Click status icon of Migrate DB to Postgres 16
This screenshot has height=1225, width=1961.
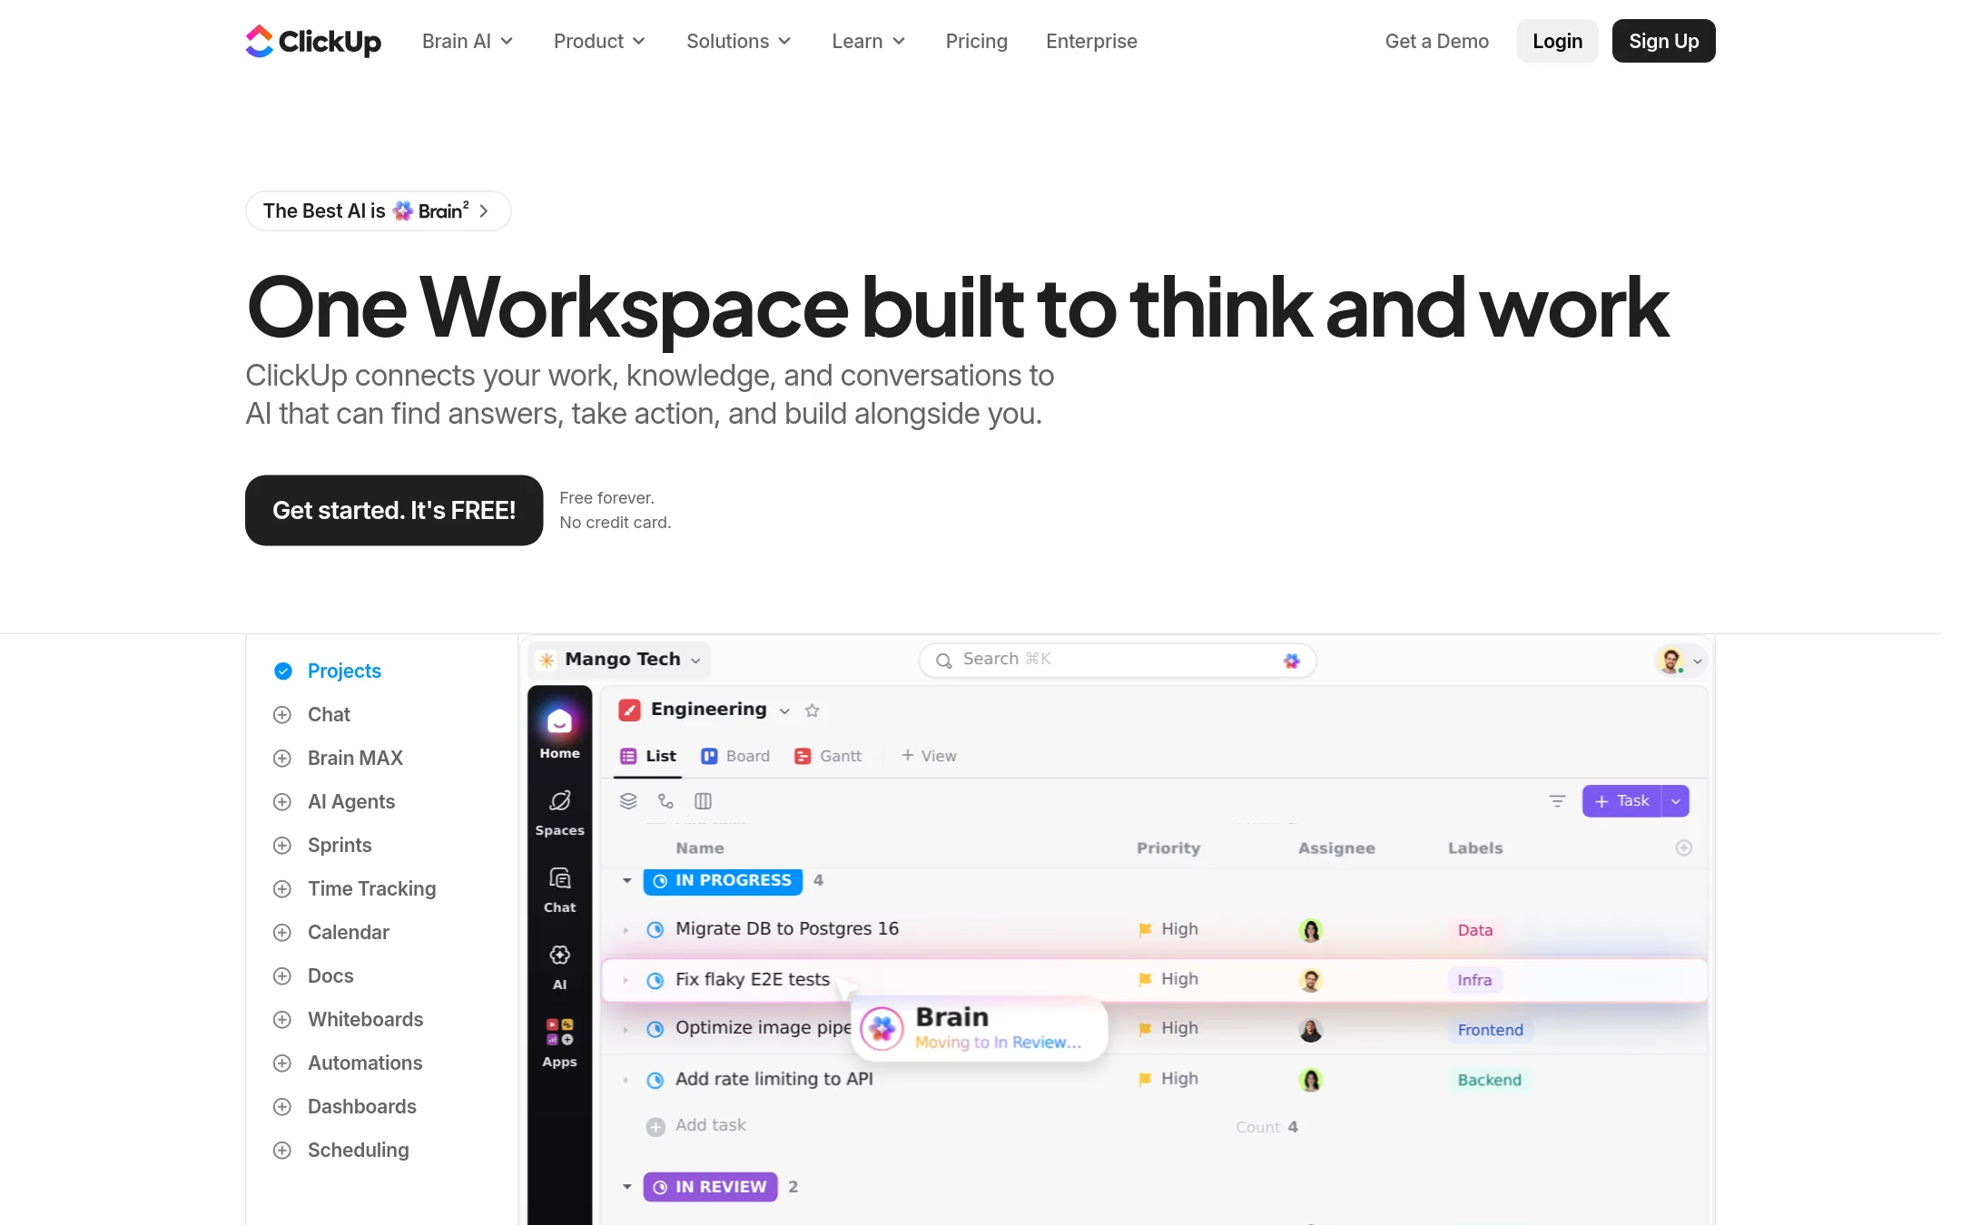pos(655,929)
